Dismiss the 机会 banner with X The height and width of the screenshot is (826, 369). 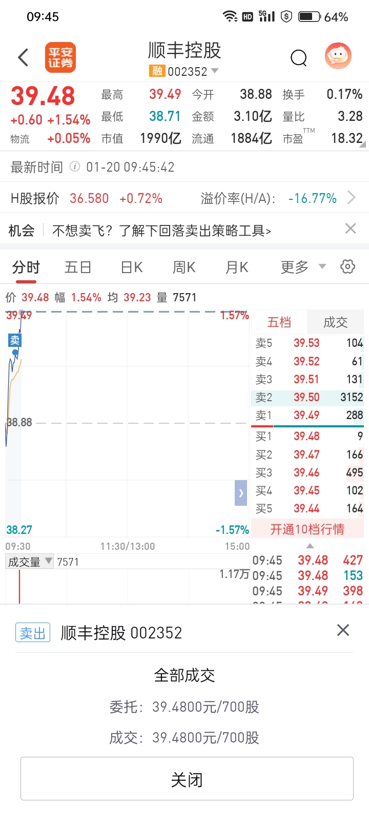click(351, 229)
